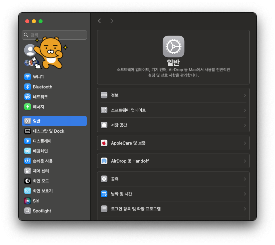Expand the 소프트웨어 업데이트 row chevron
Viewport: 275px width, 245px height.
[245, 110]
